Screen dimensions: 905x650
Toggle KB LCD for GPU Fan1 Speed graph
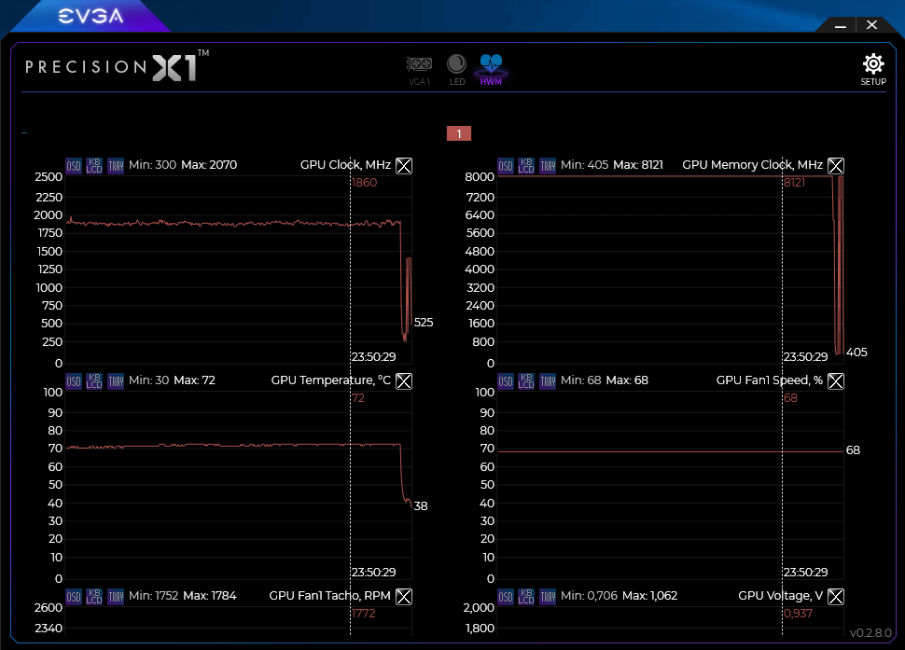tap(526, 381)
